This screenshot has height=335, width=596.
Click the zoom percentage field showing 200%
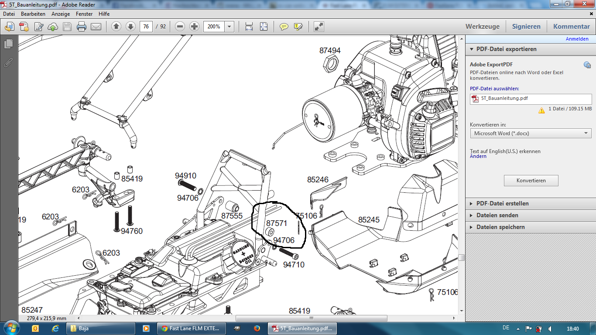click(x=214, y=27)
